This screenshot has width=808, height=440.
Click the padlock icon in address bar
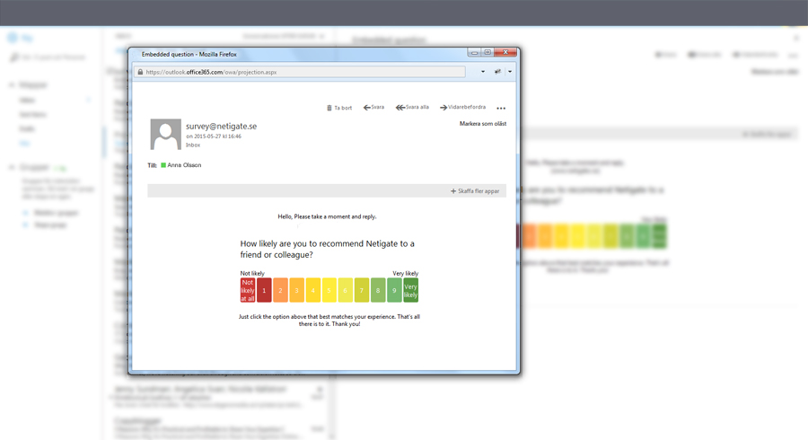point(140,72)
